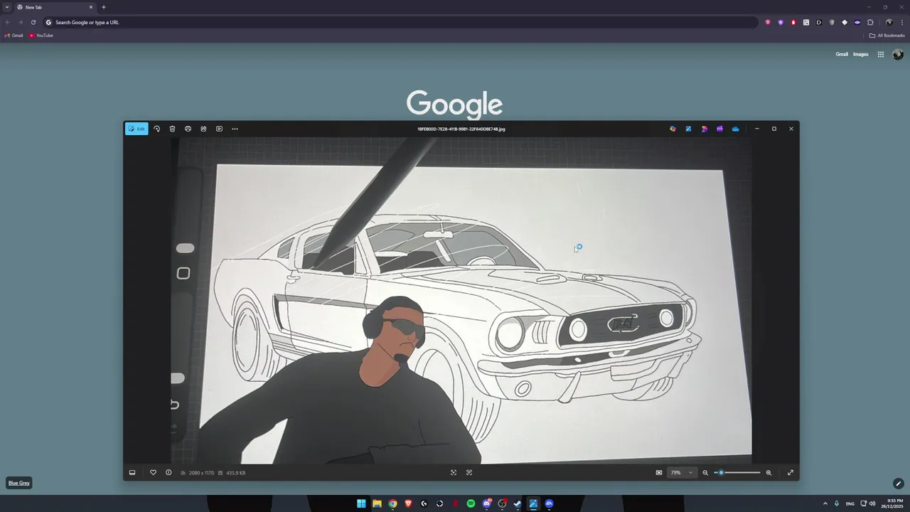
Task: Click the fit-to-window icon beside 79%
Action: coord(659,472)
